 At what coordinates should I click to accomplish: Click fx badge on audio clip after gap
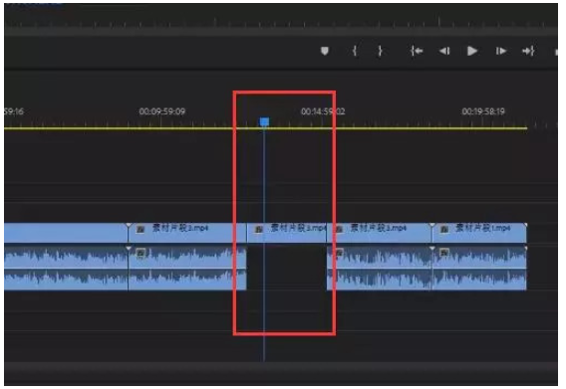pos(340,253)
